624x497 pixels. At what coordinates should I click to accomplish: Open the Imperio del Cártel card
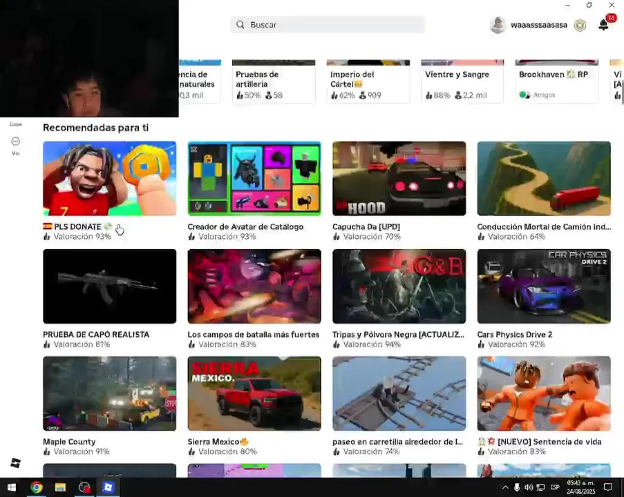point(368,82)
